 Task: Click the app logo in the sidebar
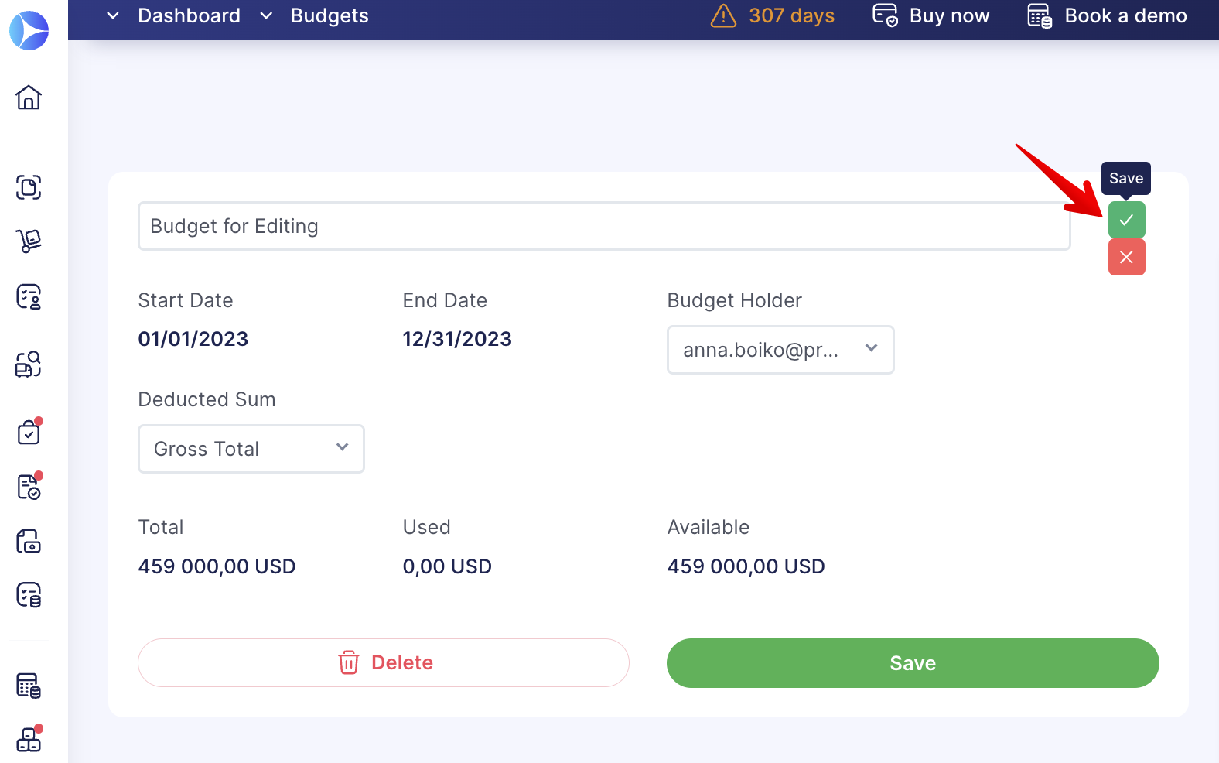(x=29, y=31)
